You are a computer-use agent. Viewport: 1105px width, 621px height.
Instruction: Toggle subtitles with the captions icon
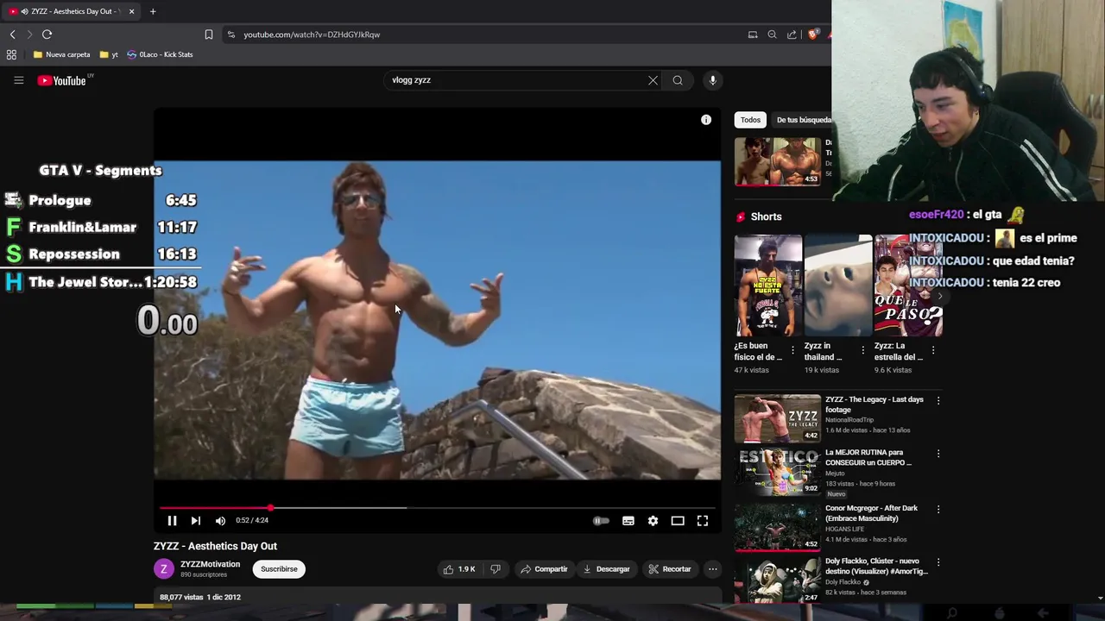click(628, 520)
